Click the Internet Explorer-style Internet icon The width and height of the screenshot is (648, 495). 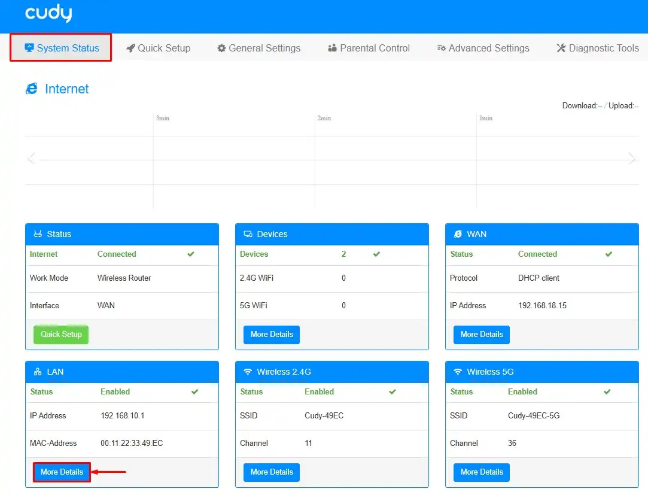pos(32,89)
